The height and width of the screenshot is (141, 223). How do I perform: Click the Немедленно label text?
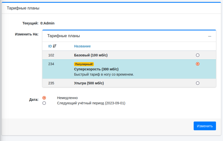(67, 98)
